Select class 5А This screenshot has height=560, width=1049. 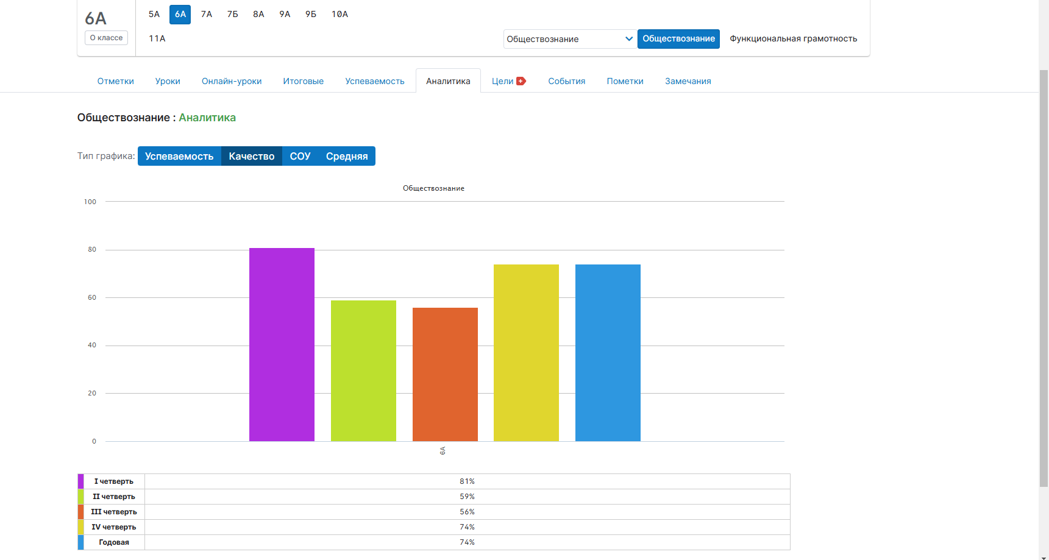click(x=154, y=14)
